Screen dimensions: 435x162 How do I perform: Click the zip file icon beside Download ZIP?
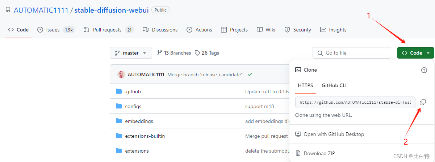298,153
